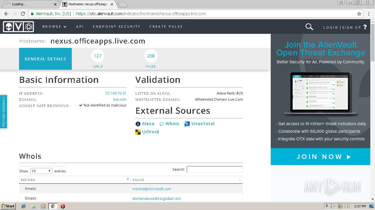Click msnhst@microsoft.com email link
The width and height of the screenshot is (375, 210).
pos(152,189)
